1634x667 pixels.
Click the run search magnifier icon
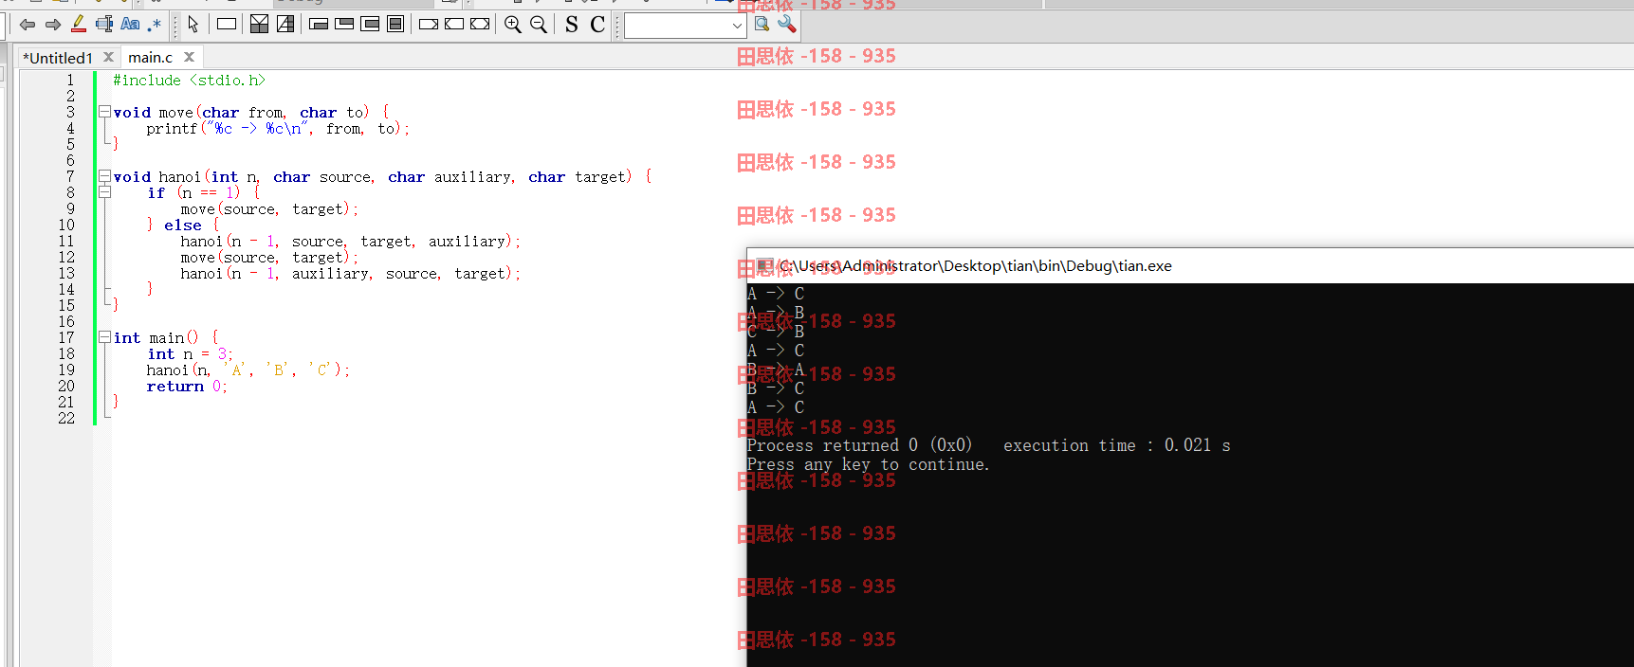(x=762, y=25)
